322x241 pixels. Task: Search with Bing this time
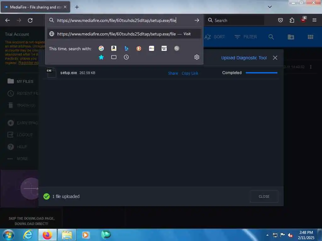click(126, 48)
